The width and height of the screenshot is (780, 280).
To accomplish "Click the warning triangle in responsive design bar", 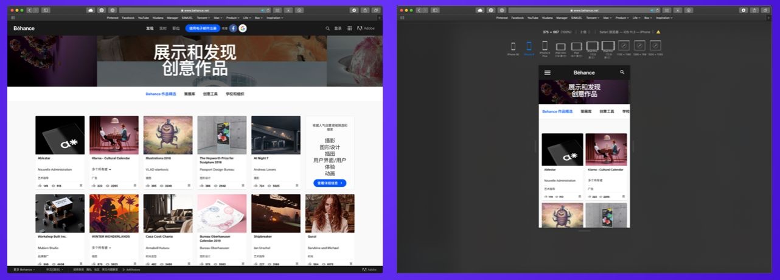I will 658,32.
